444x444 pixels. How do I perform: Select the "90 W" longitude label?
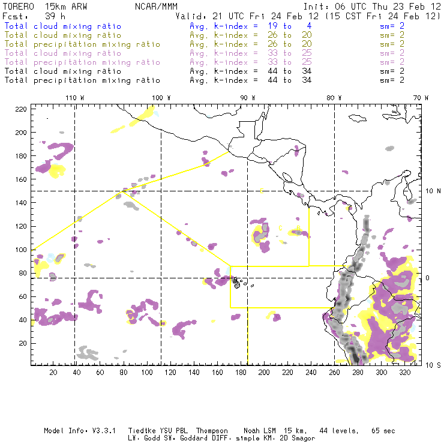[x=248, y=98]
